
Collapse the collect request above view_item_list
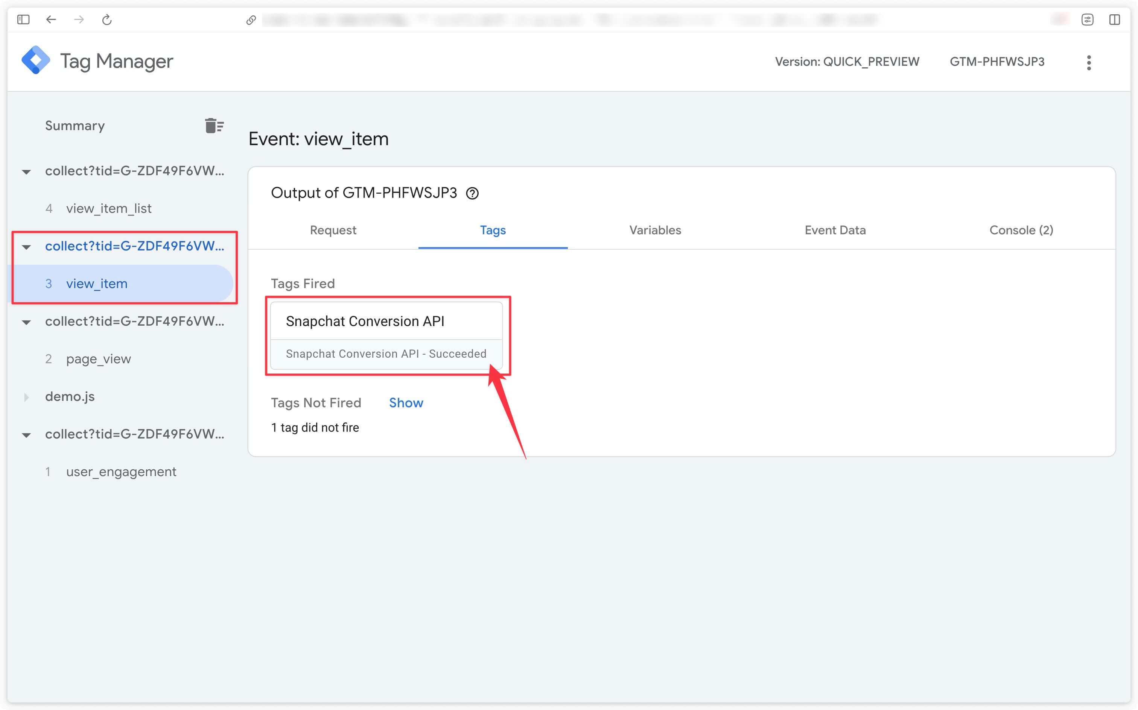(27, 171)
